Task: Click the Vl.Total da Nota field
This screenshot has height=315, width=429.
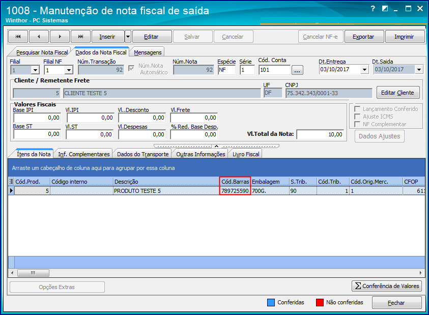Action: point(320,134)
